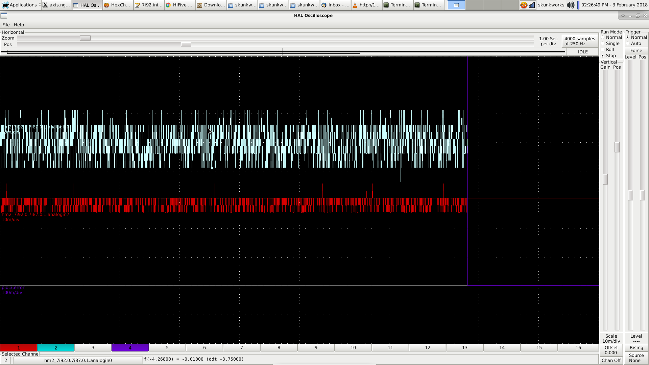Click the pid.3.error channel label
Image resolution: width=649 pixels, height=365 pixels.
(13, 288)
